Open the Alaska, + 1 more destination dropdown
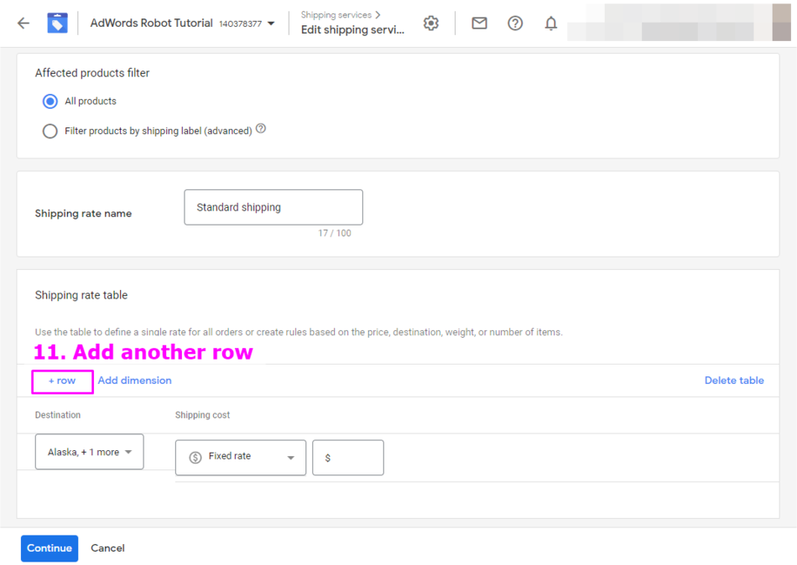 (x=89, y=452)
